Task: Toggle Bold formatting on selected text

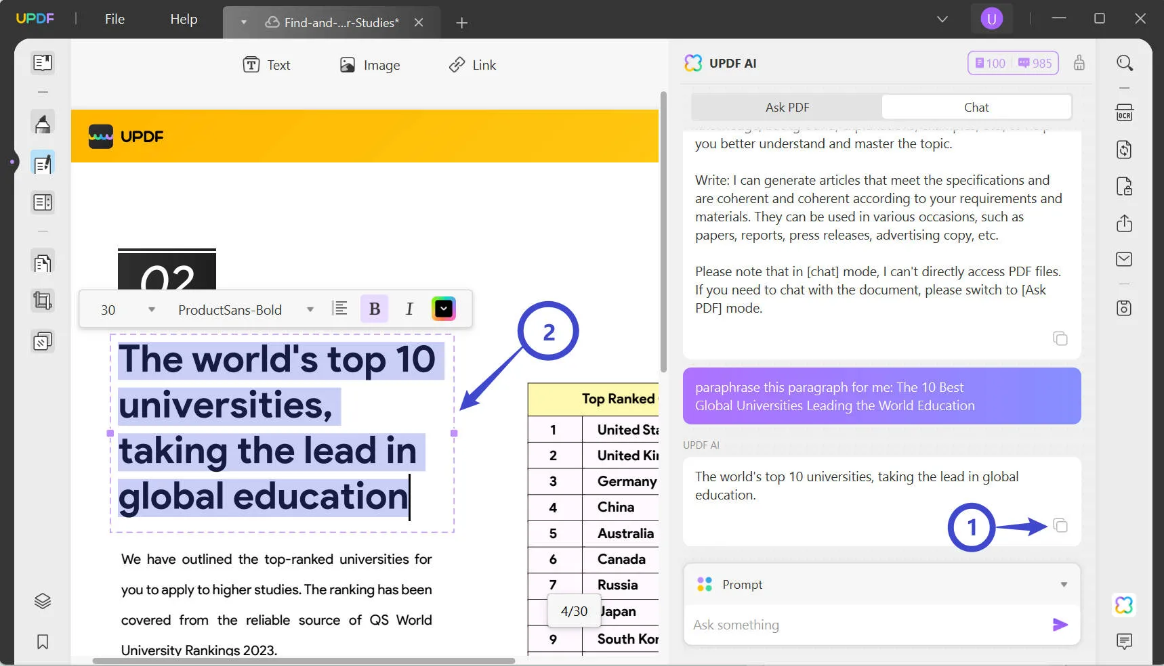Action: pyautogui.click(x=374, y=309)
